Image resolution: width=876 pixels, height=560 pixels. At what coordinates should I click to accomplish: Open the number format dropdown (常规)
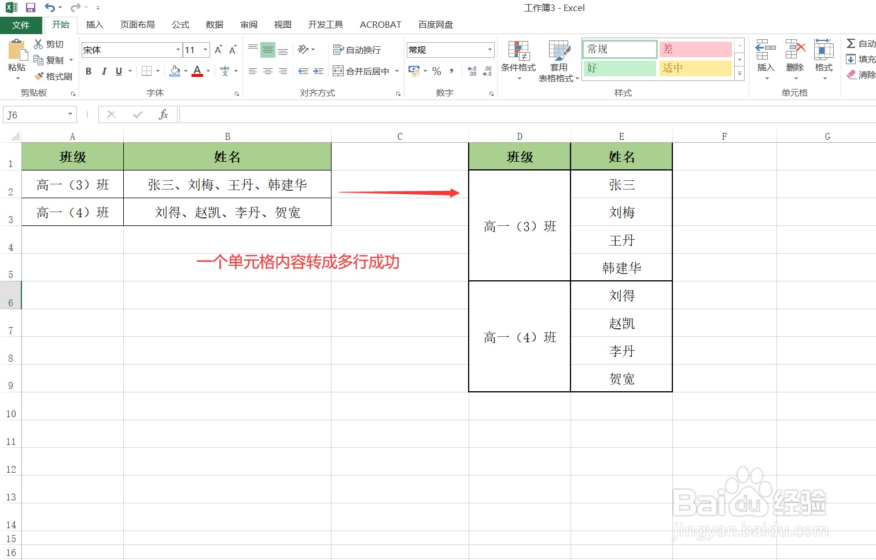click(x=490, y=50)
